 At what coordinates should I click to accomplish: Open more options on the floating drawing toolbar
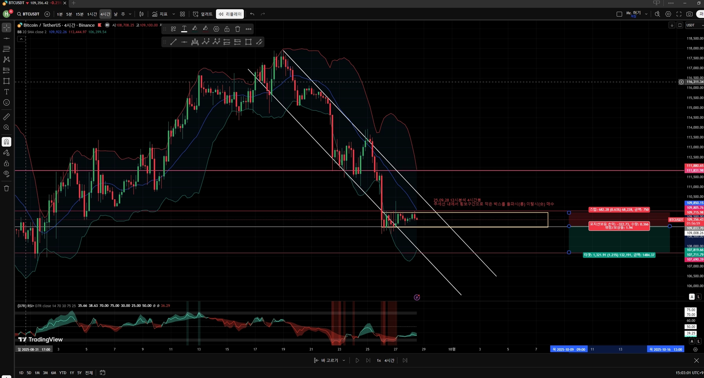click(249, 29)
